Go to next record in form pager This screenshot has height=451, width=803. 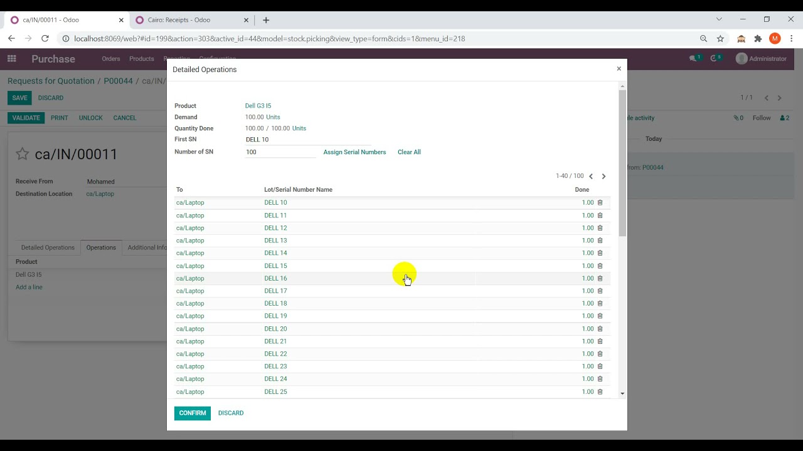(779, 98)
